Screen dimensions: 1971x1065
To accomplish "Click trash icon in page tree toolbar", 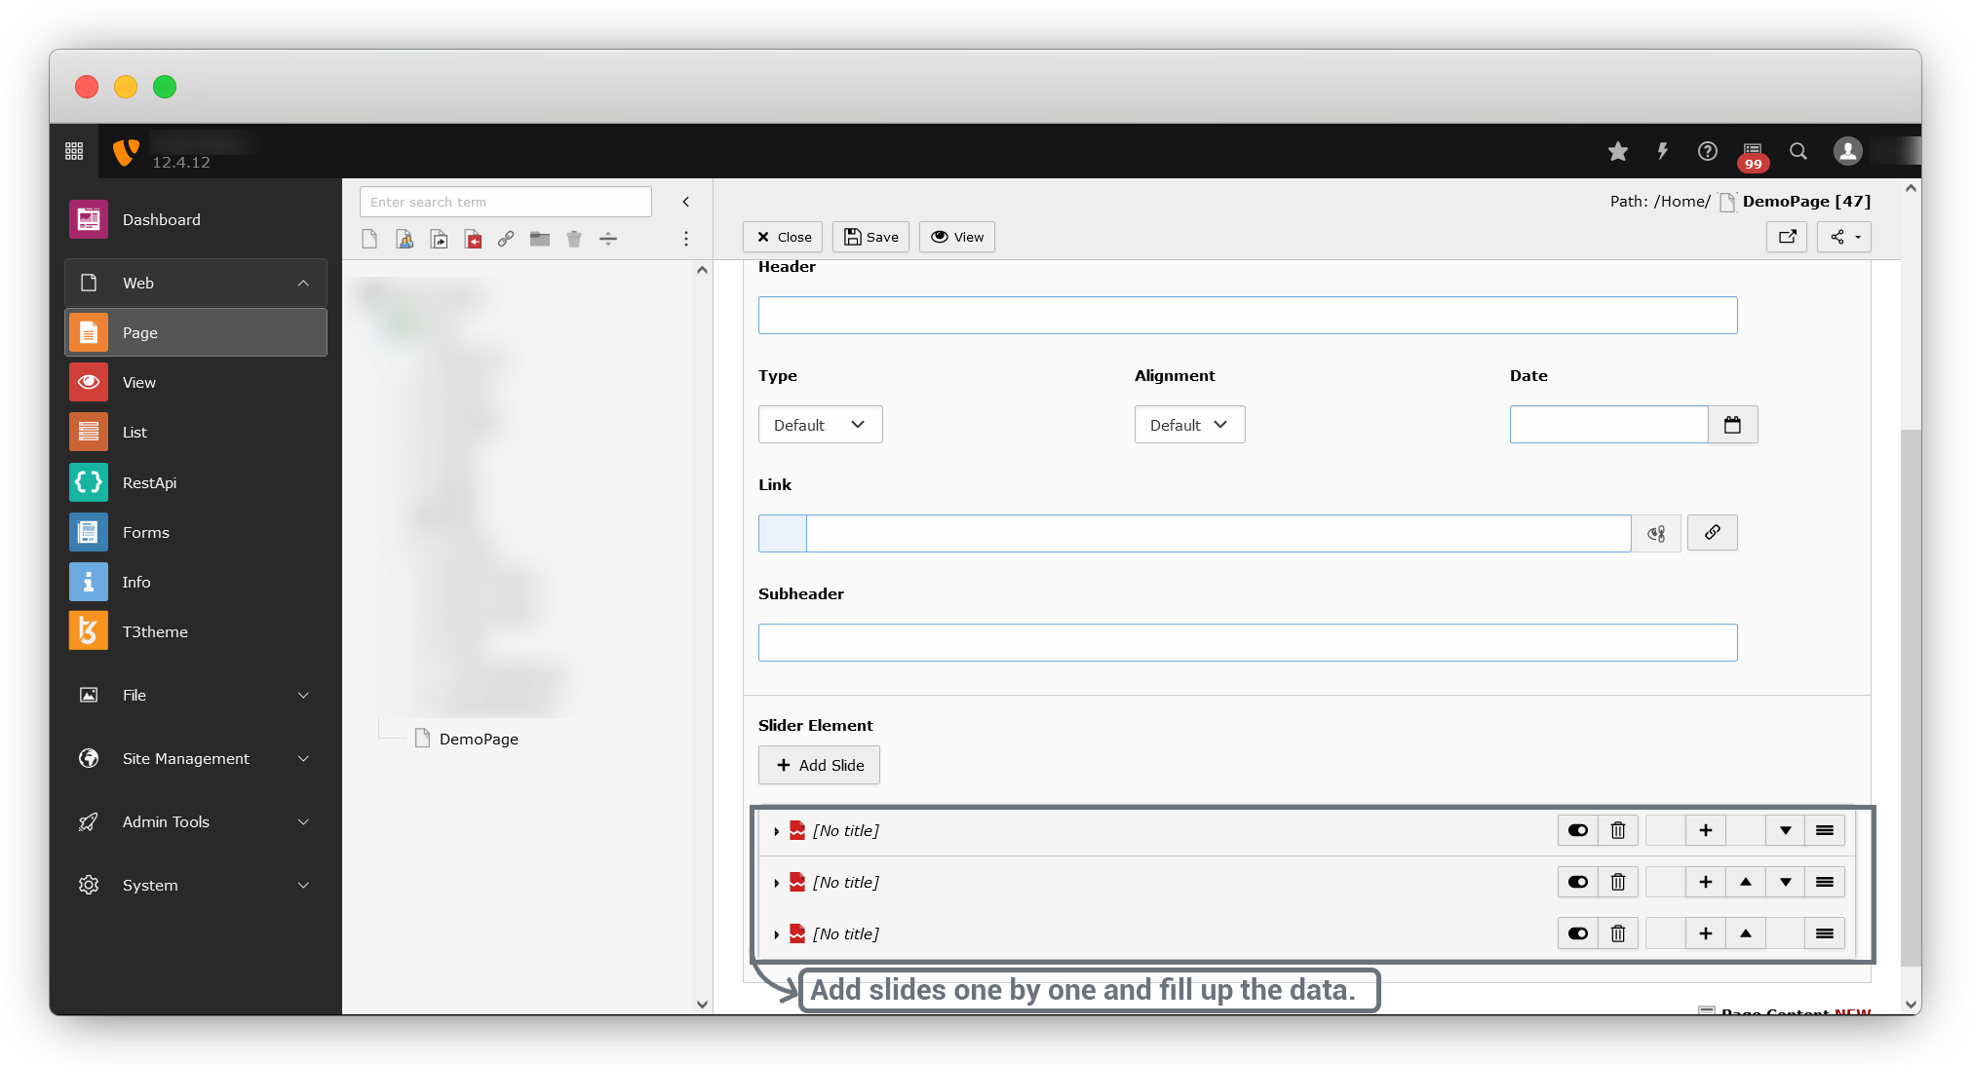I will pos(574,239).
